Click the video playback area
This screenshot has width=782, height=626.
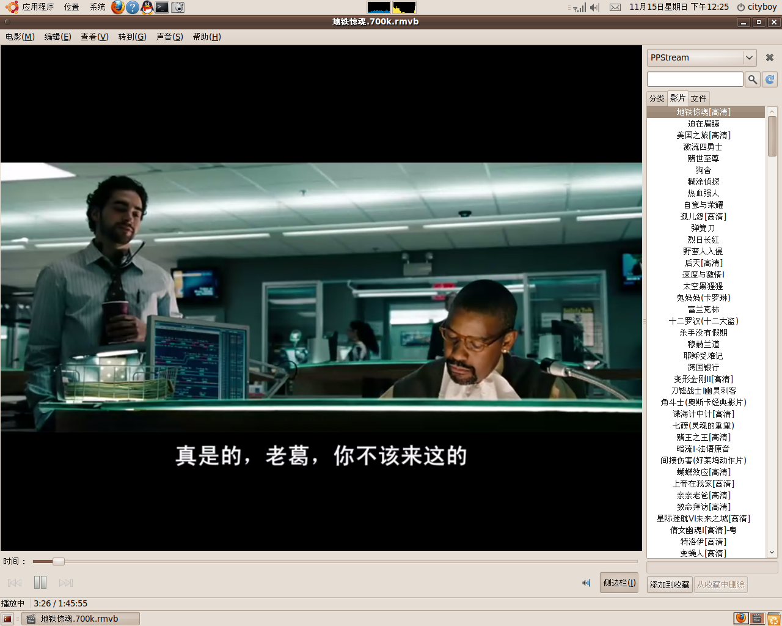[x=321, y=298]
